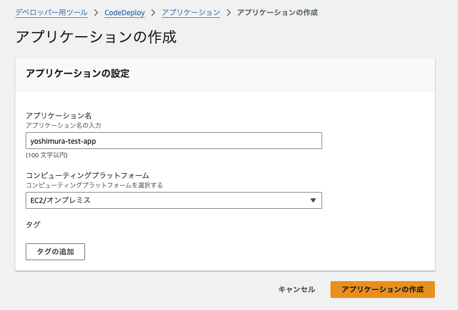The width and height of the screenshot is (458, 310).
Task: Go to the CodeDeploy breadcrumb link
Action: tap(125, 13)
